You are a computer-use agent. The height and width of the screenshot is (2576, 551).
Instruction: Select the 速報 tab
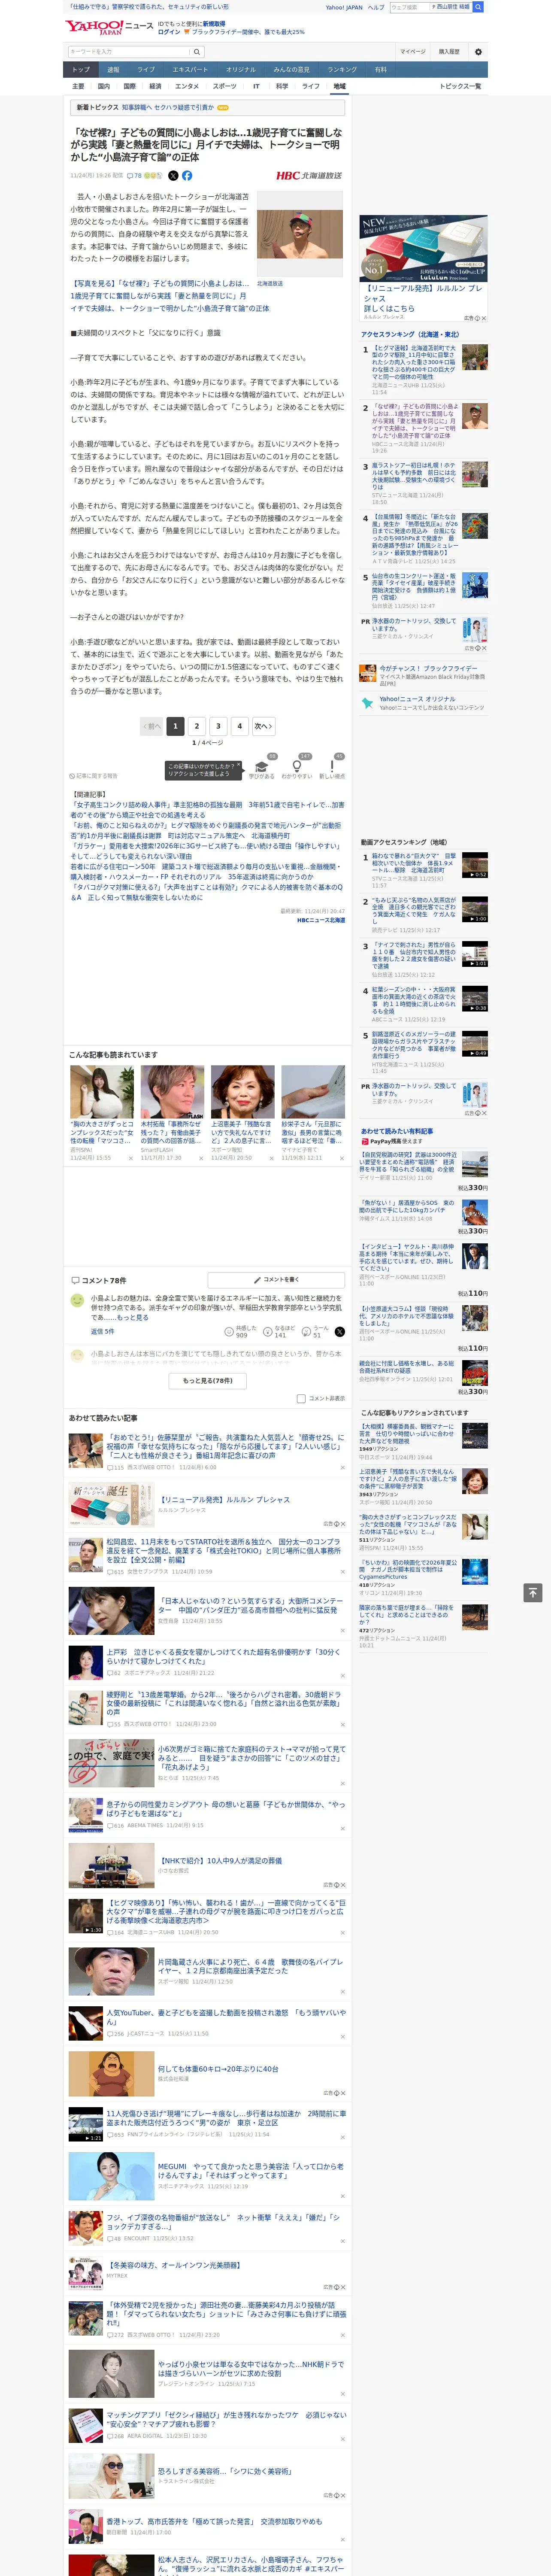click(x=113, y=70)
